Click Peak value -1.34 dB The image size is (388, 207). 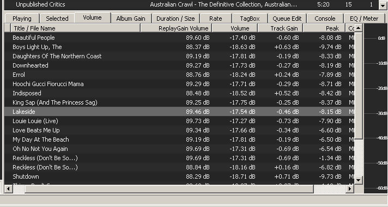tap(330, 158)
